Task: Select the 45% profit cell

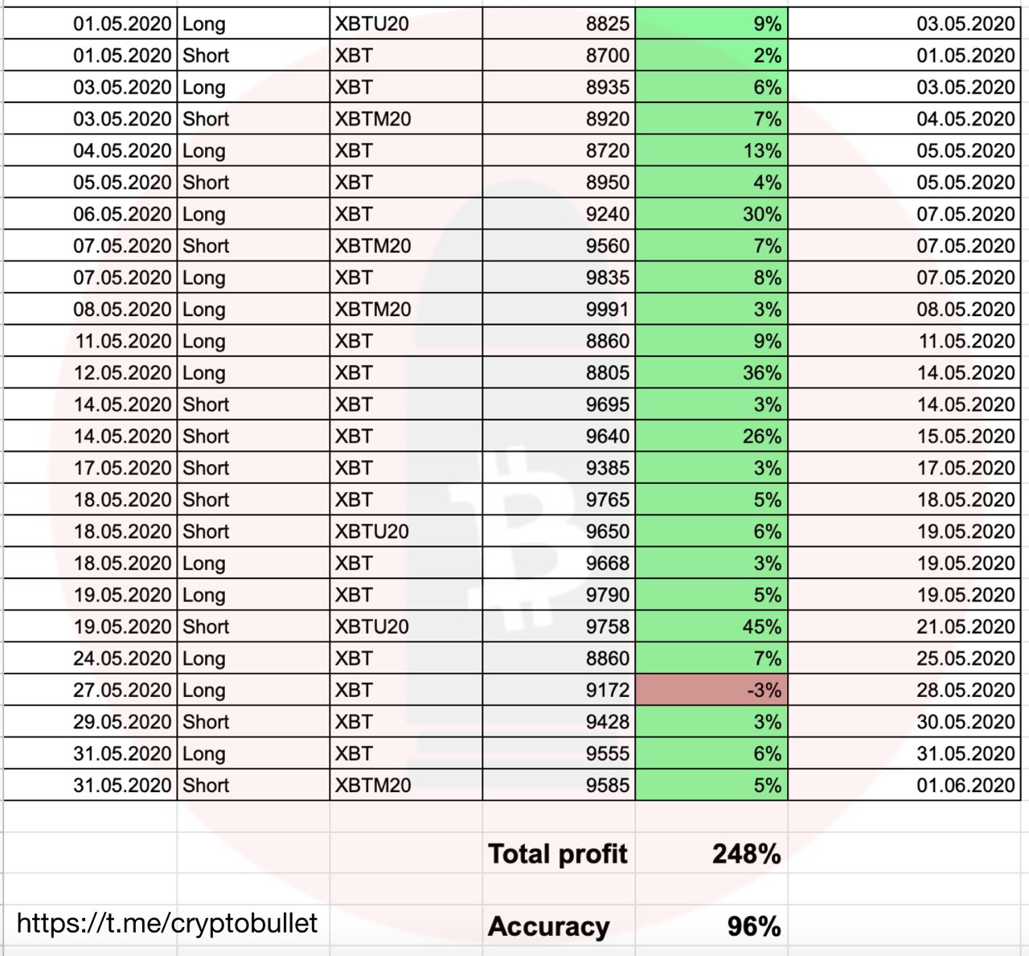Action: (x=711, y=626)
